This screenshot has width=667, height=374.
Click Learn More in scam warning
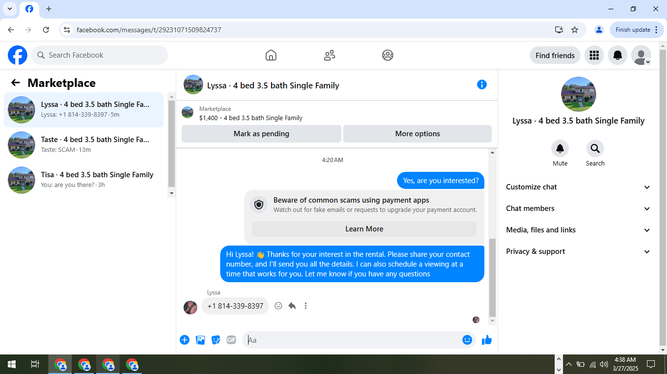coord(364,229)
